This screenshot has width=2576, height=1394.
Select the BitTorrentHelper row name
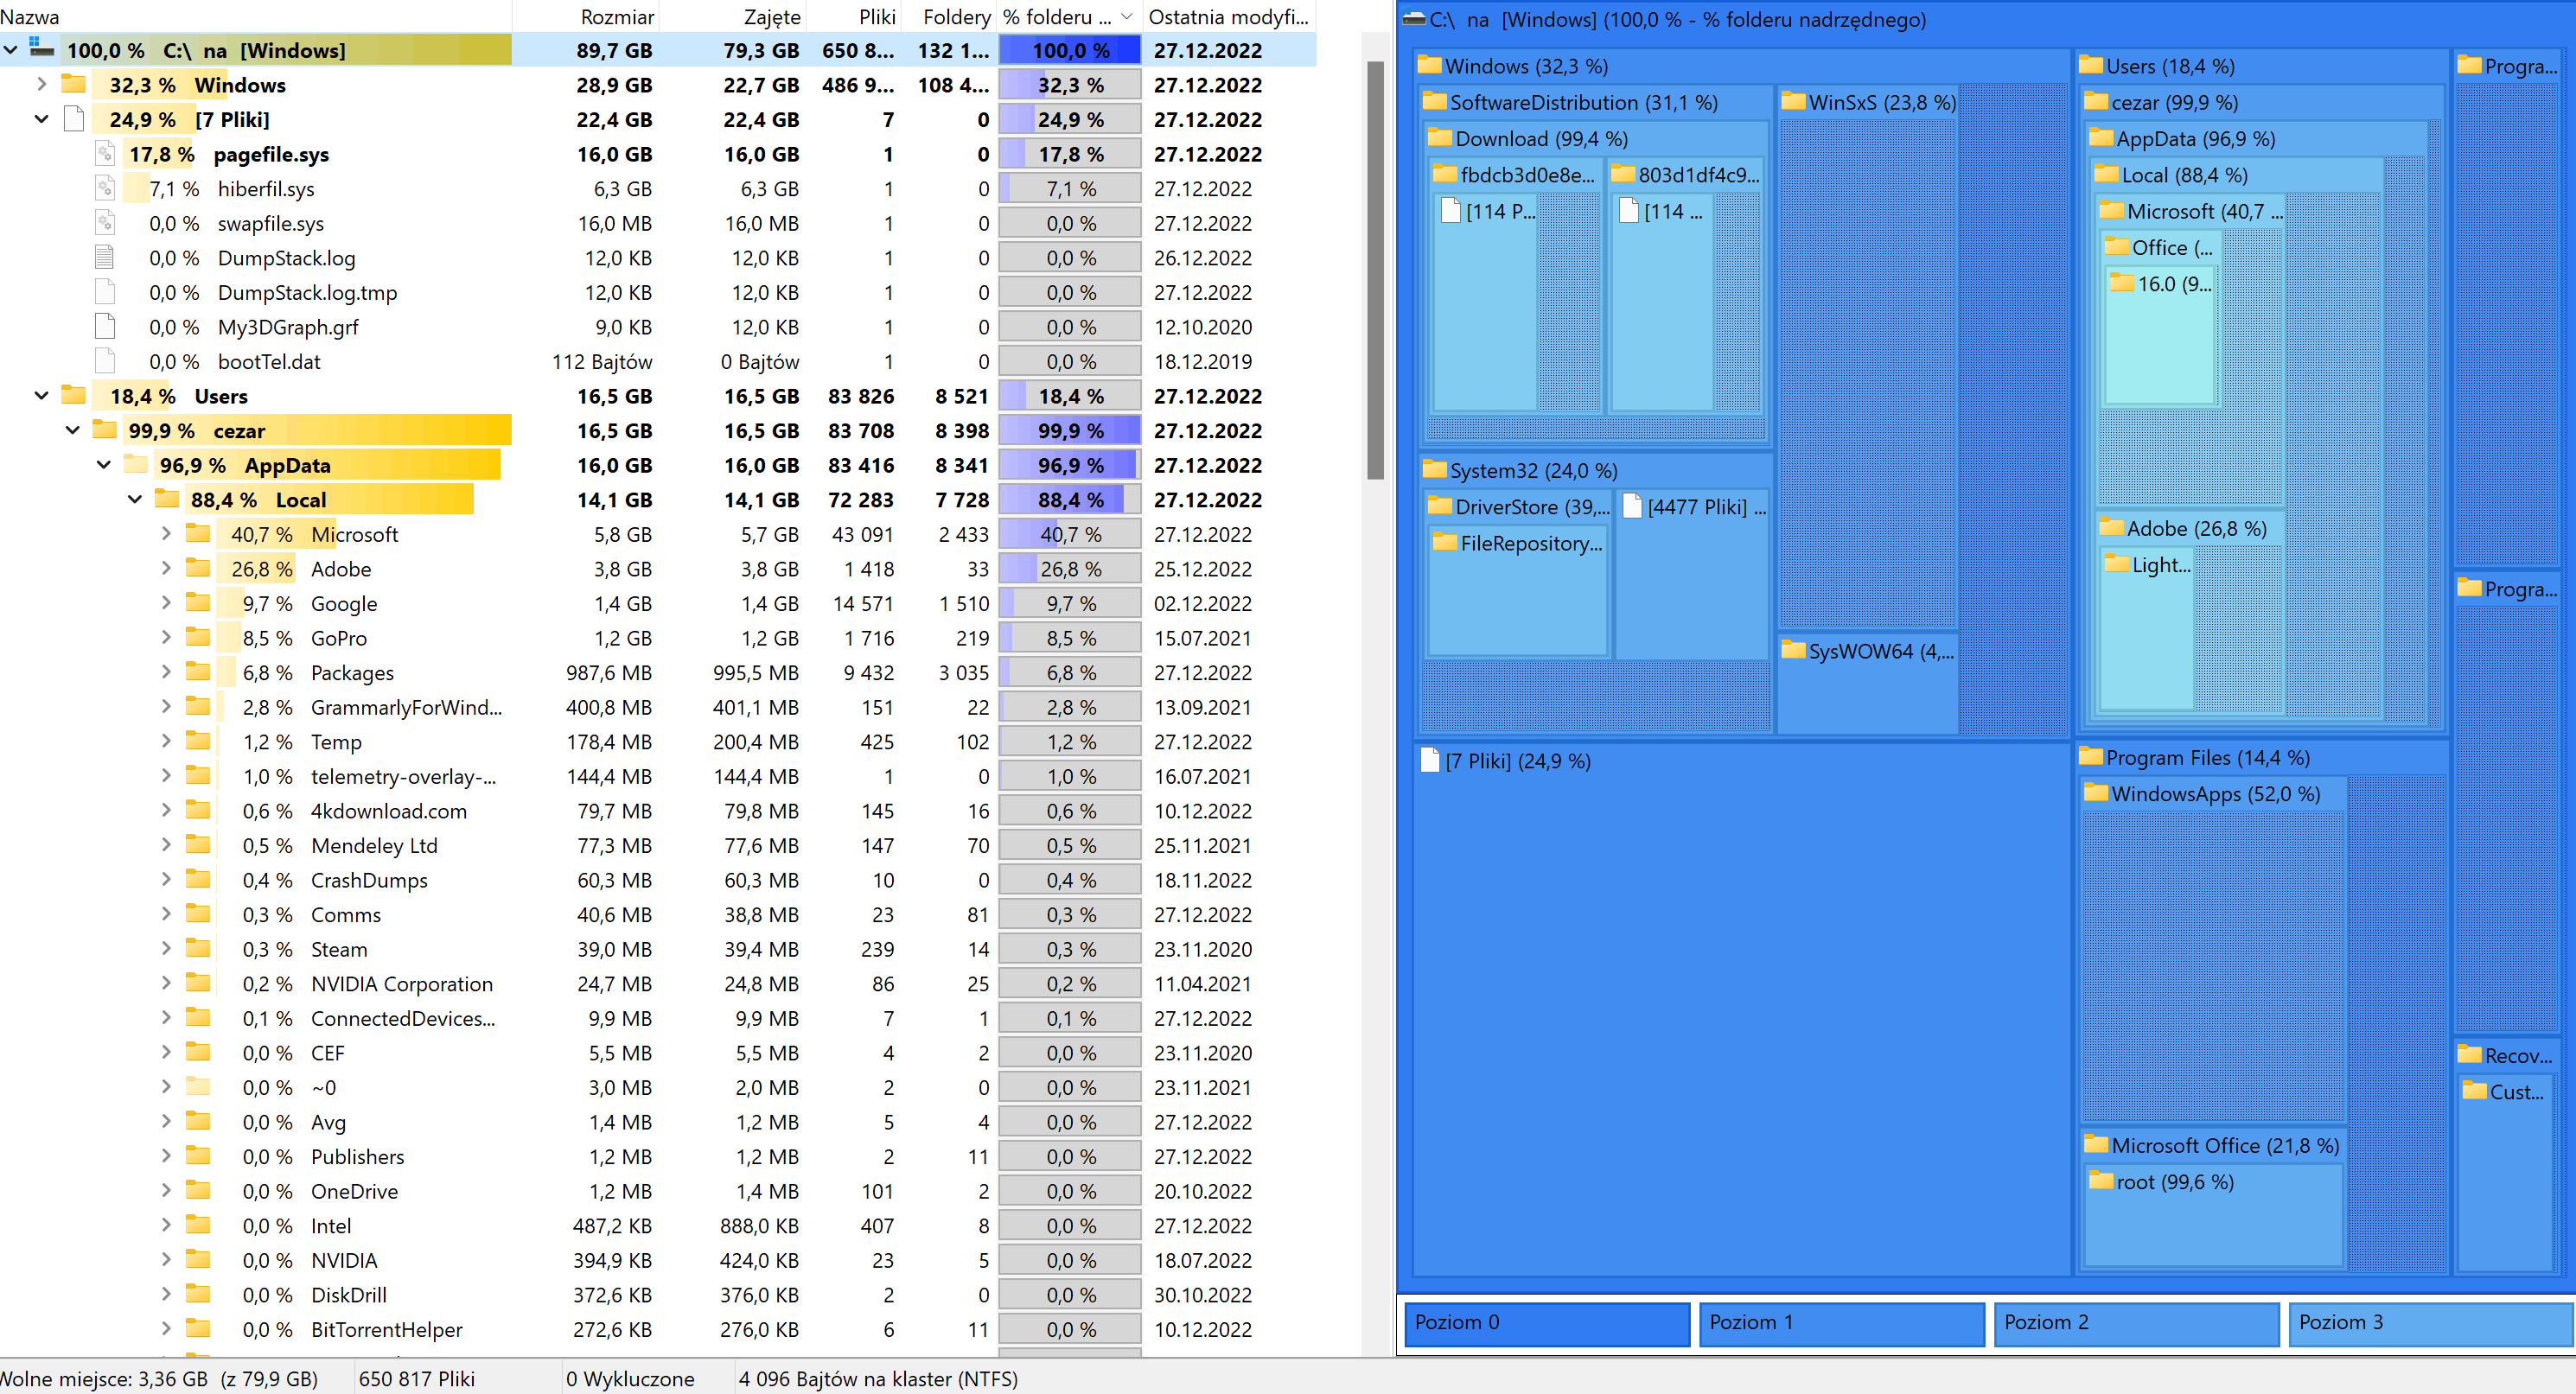point(386,1329)
